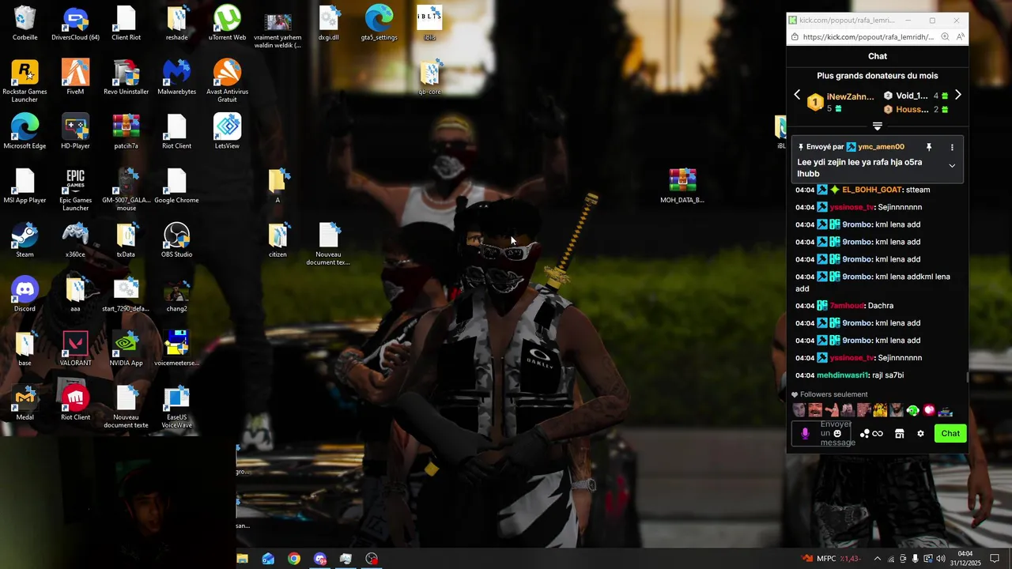
Task: Open File Explorer from the taskbar
Action: 243,559
